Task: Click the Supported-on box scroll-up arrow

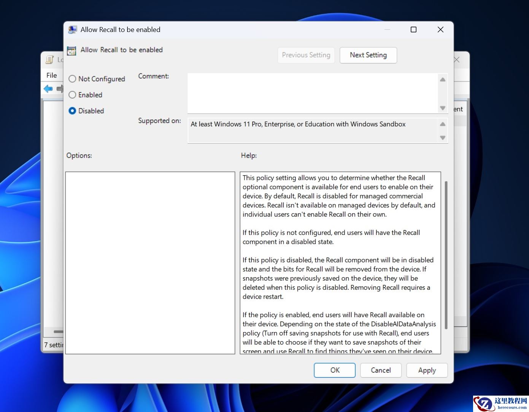Action: tap(442, 123)
